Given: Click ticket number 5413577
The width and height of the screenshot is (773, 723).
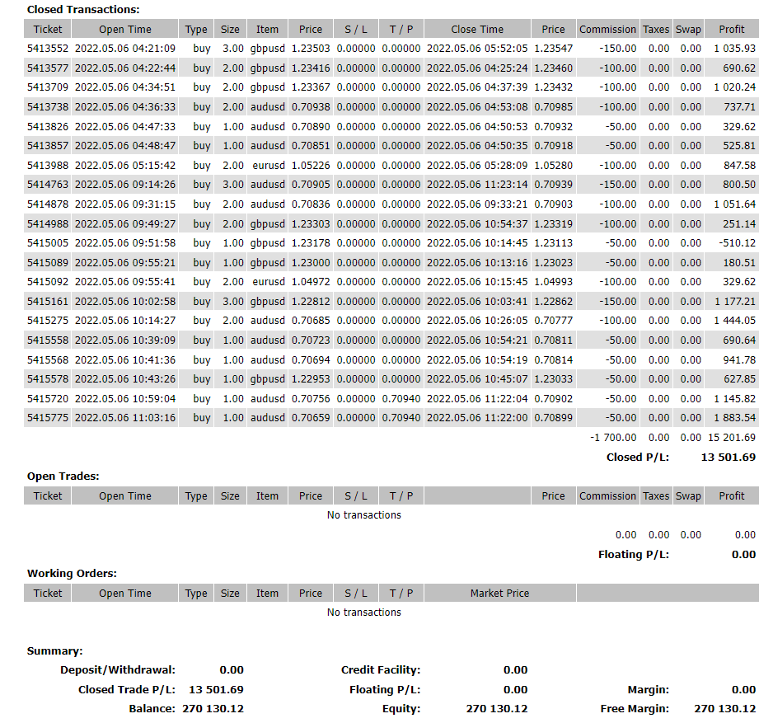Looking at the screenshot, I should (x=48, y=68).
